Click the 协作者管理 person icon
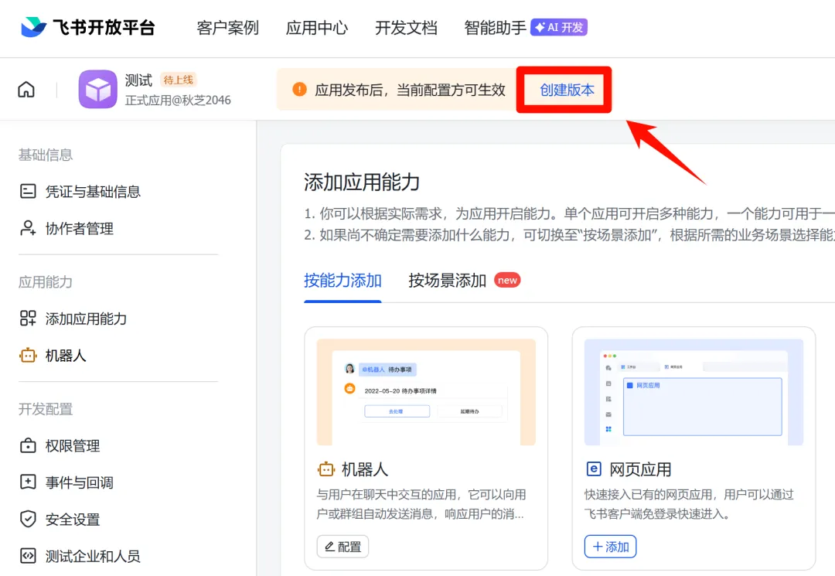The height and width of the screenshot is (576, 835). tap(28, 228)
